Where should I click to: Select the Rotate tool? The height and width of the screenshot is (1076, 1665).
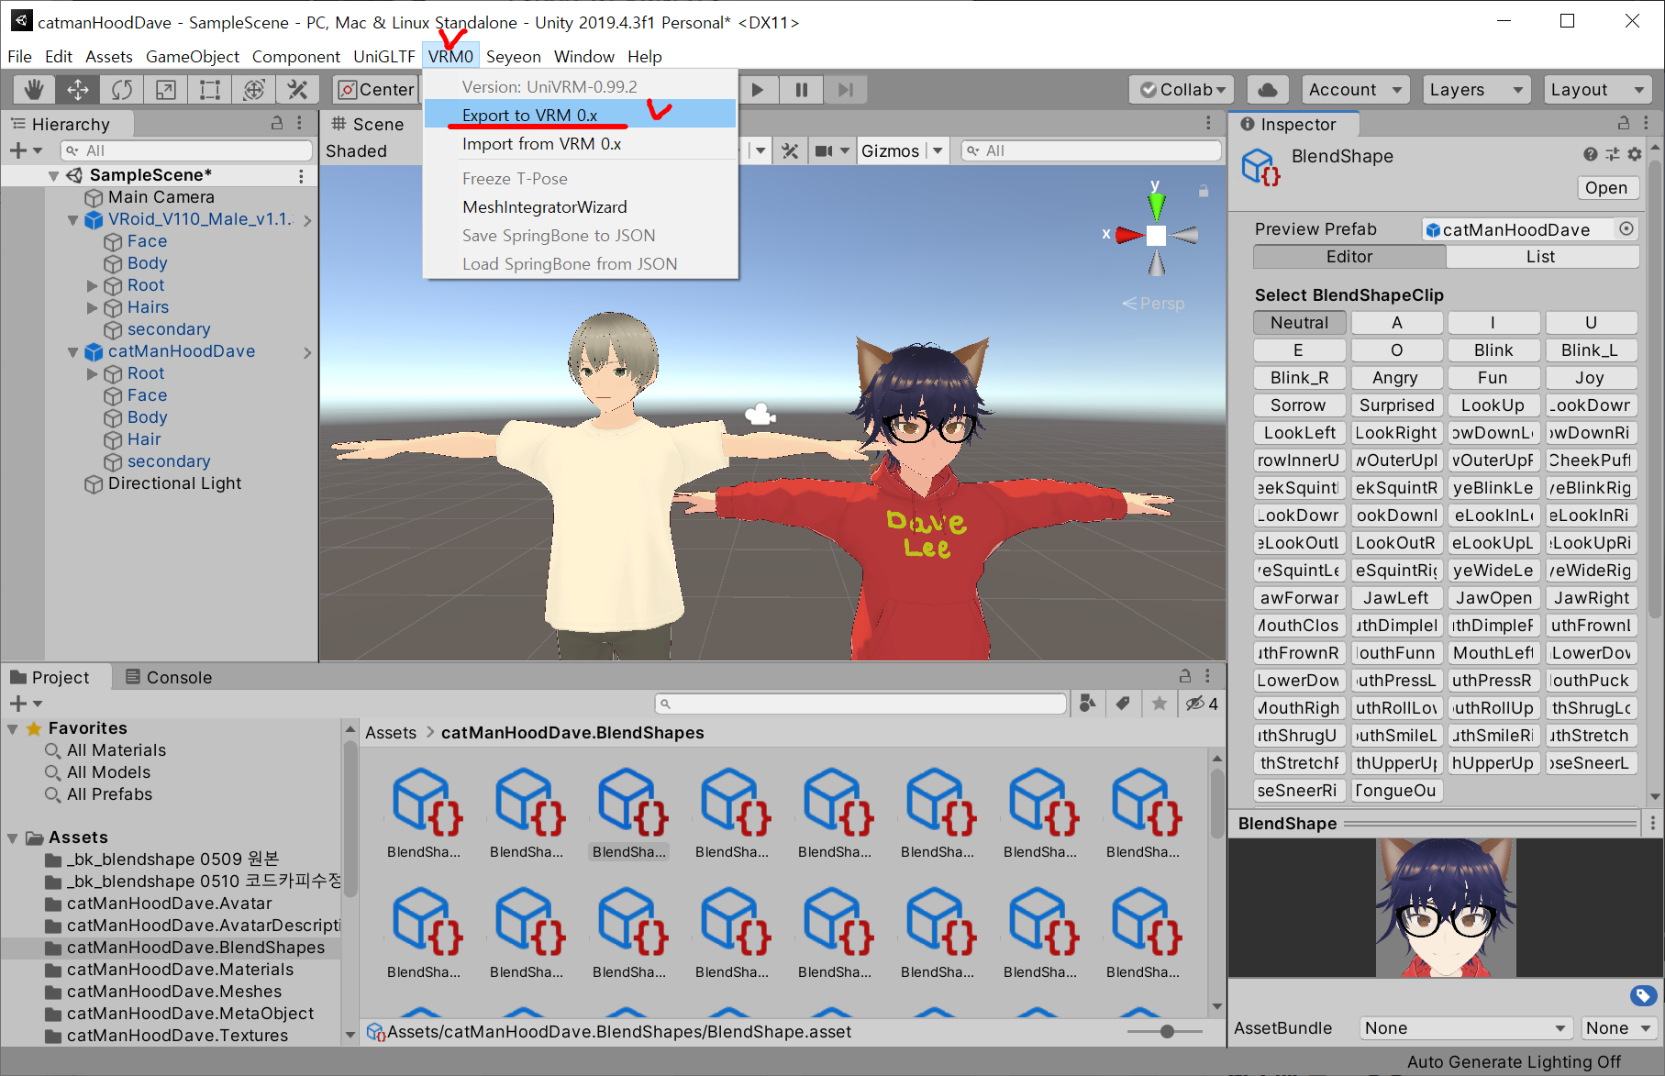[x=121, y=89]
